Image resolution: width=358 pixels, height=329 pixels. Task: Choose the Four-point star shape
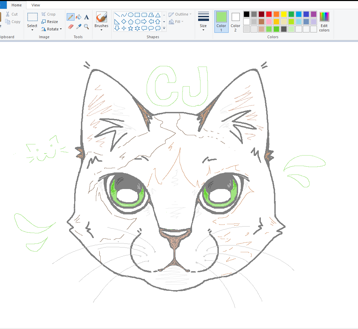[124, 28]
